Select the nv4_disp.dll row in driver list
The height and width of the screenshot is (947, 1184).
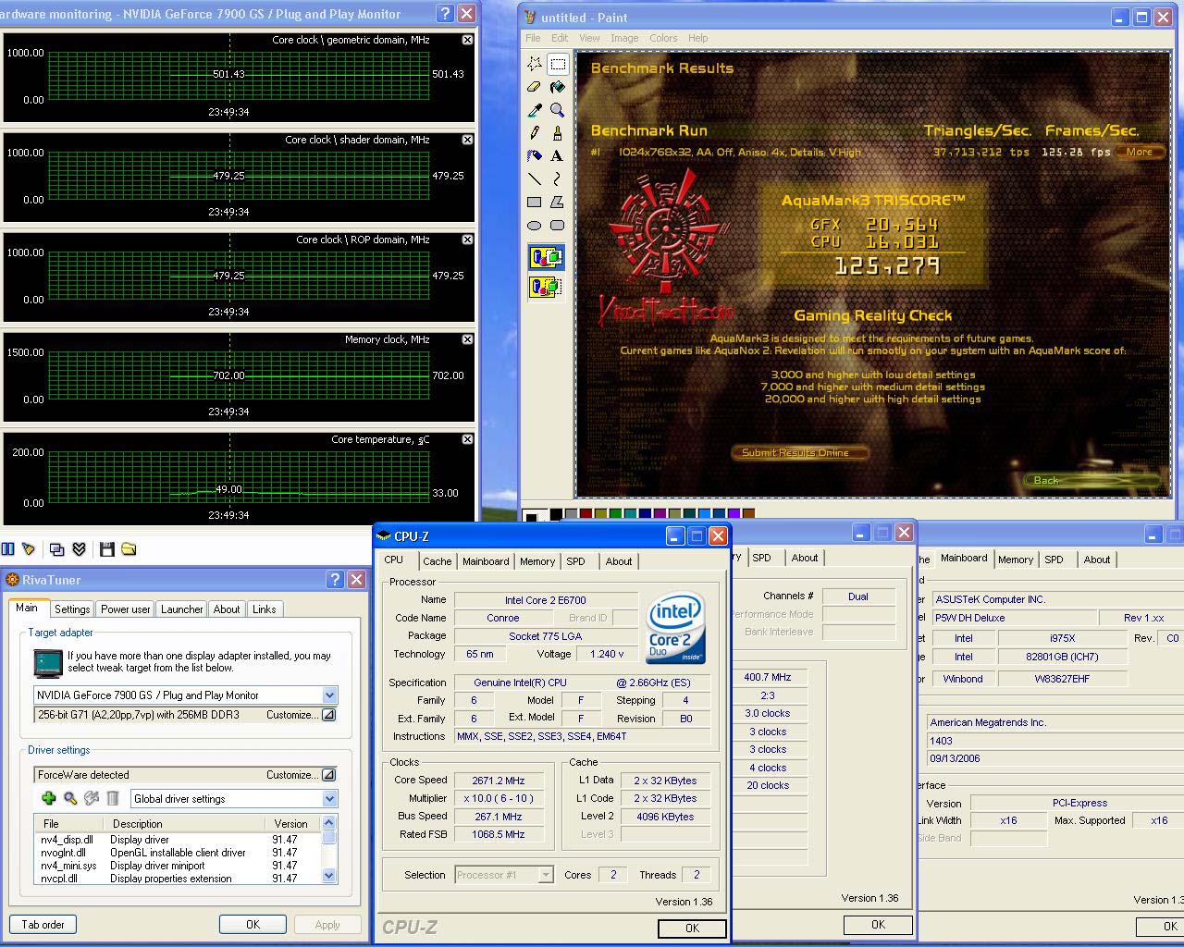[x=178, y=840]
